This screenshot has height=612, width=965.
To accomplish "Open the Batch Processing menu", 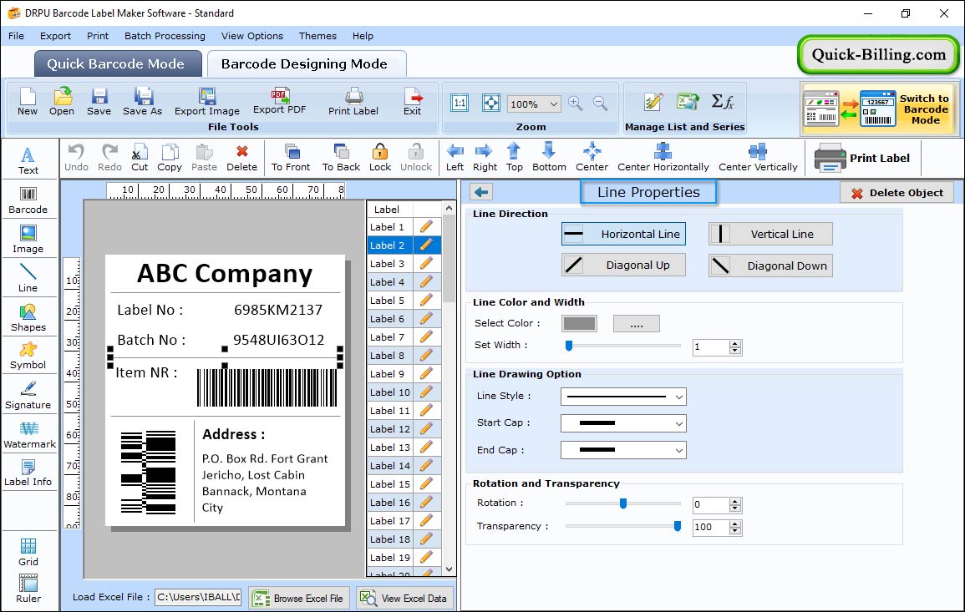I will tap(165, 36).
